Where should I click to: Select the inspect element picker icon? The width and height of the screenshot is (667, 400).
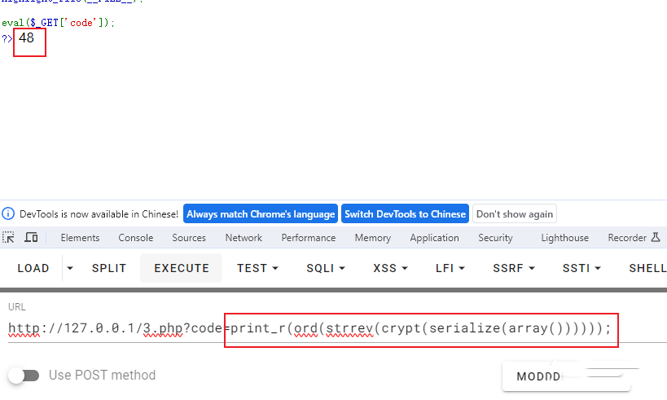(x=8, y=237)
